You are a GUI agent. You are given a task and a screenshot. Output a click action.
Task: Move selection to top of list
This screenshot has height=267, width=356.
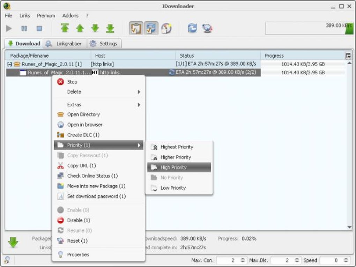click(x=65, y=28)
